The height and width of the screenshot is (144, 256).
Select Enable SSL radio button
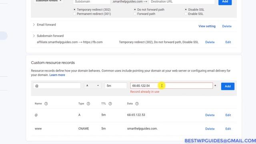pyautogui.click(x=186, y=14)
